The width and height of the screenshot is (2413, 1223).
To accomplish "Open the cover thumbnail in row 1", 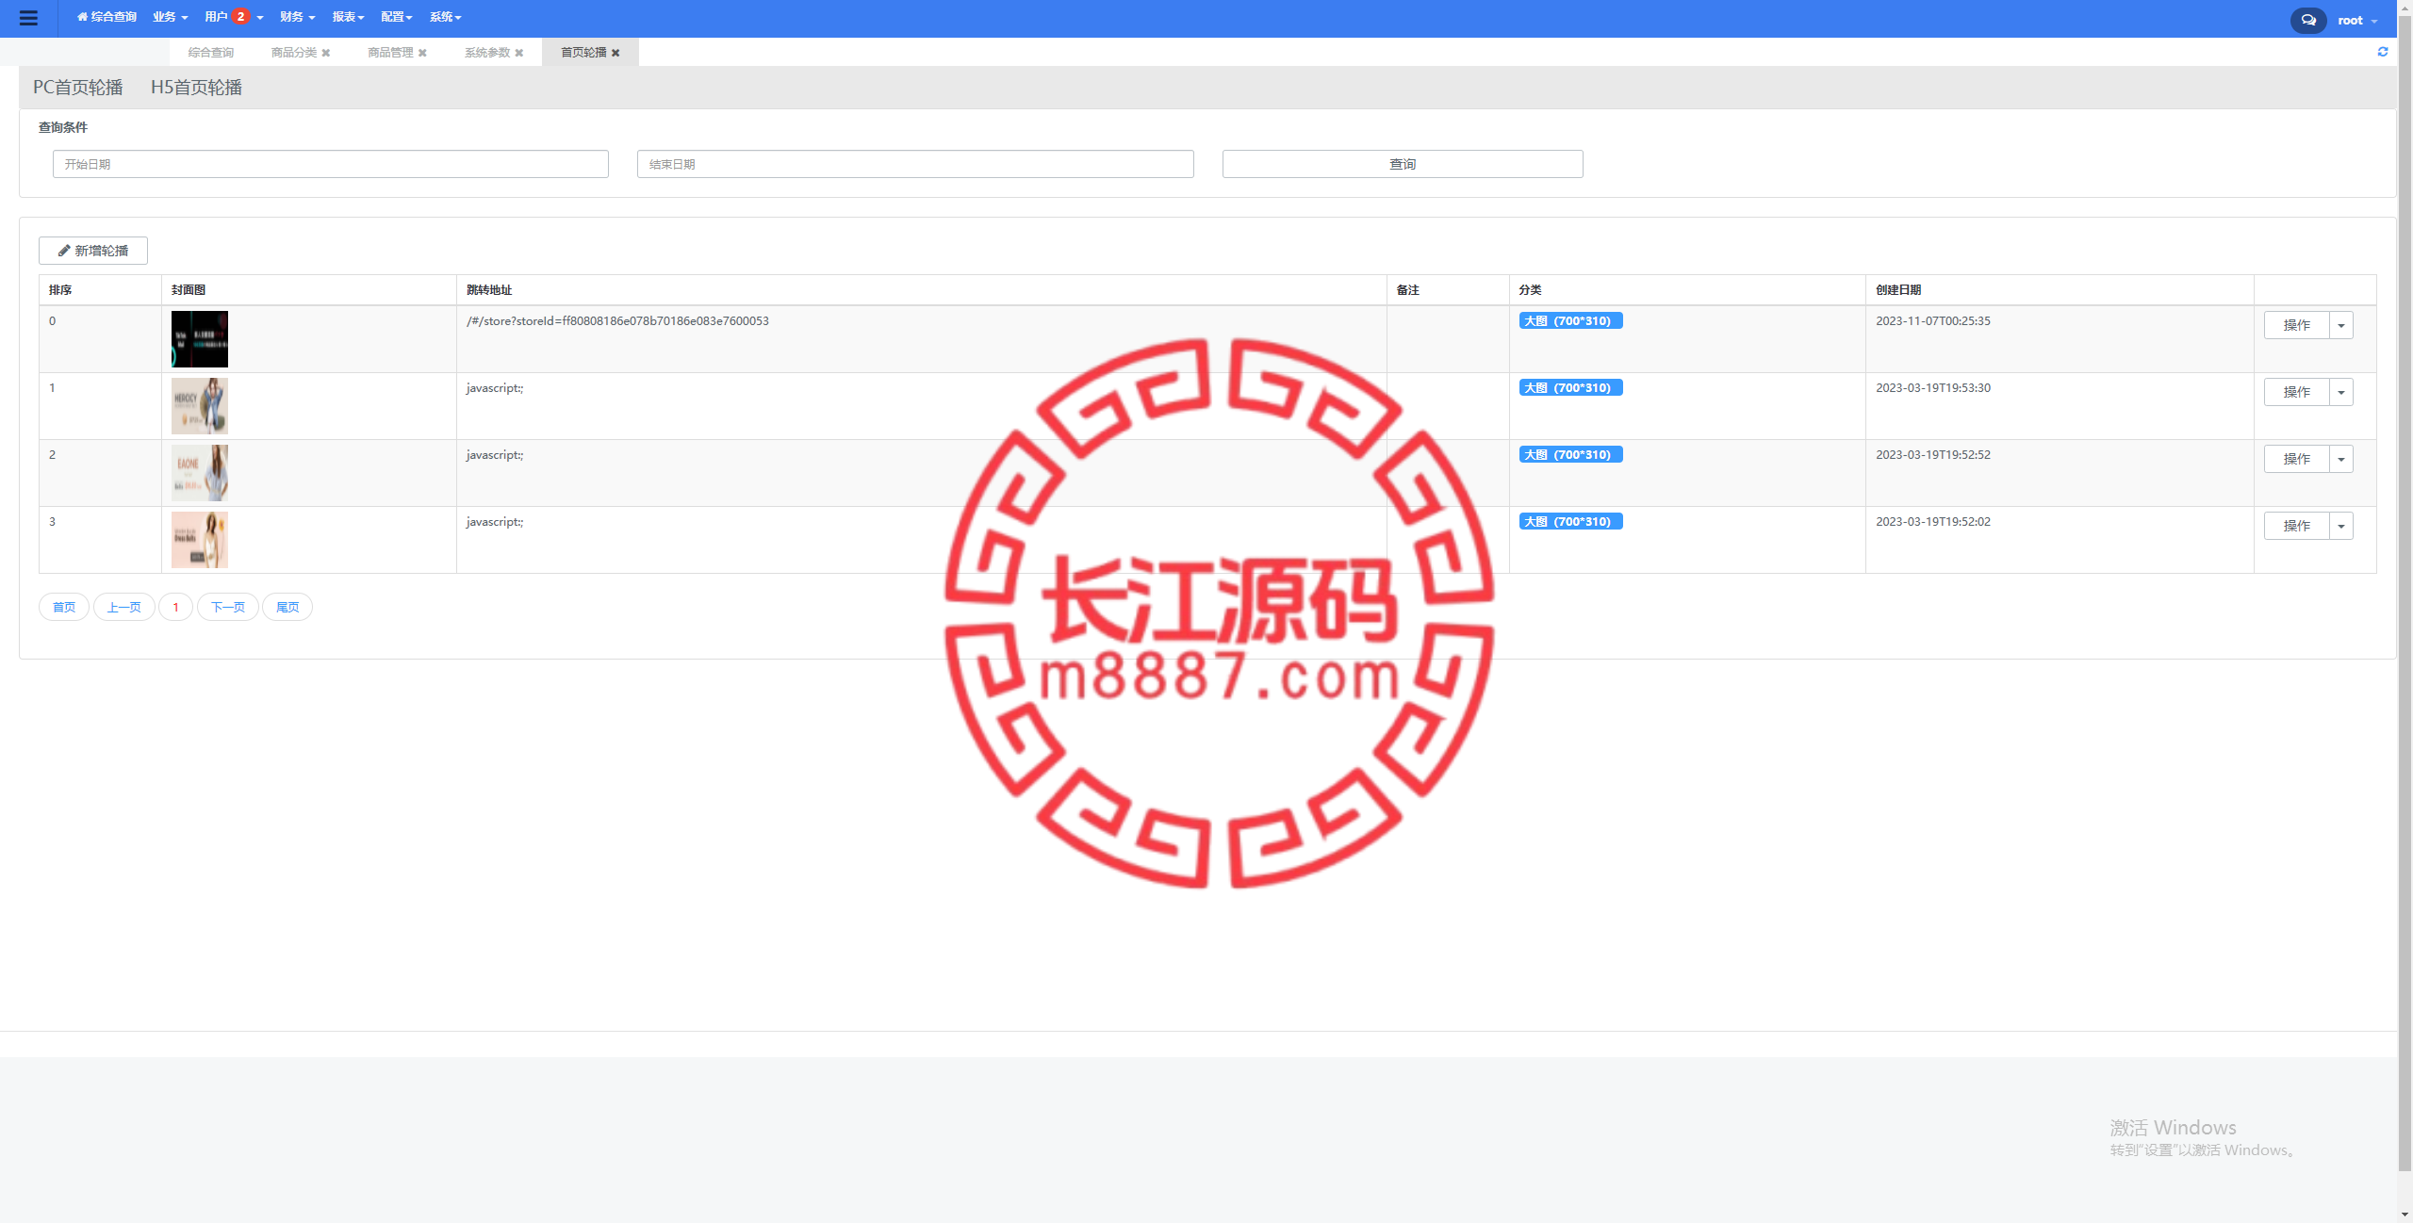I will [x=200, y=406].
